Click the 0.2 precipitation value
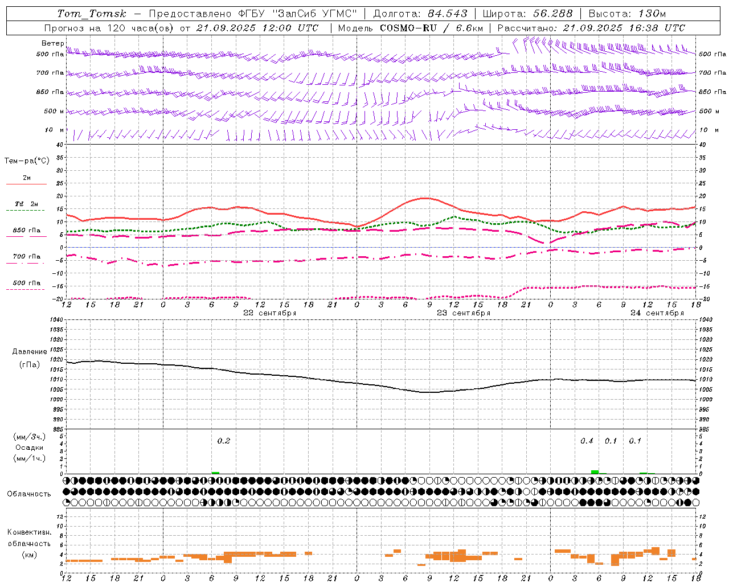 click(x=224, y=441)
